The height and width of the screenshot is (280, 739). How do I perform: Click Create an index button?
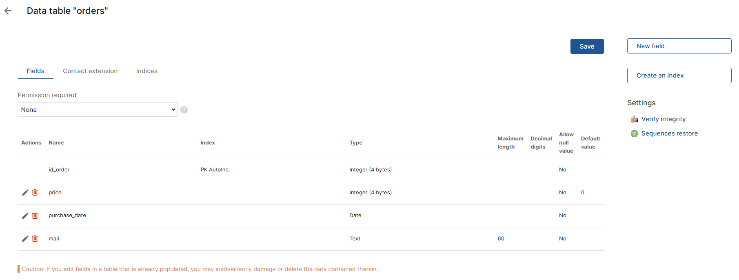[x=679, y=76]
